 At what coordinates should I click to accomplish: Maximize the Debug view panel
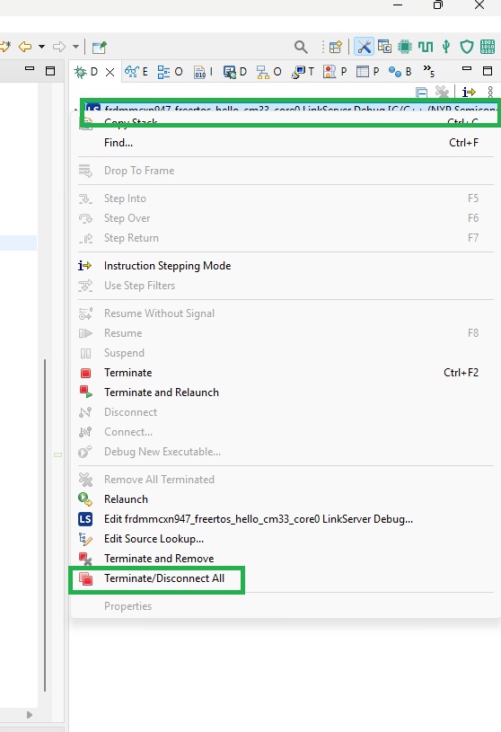tap(488, 70)
